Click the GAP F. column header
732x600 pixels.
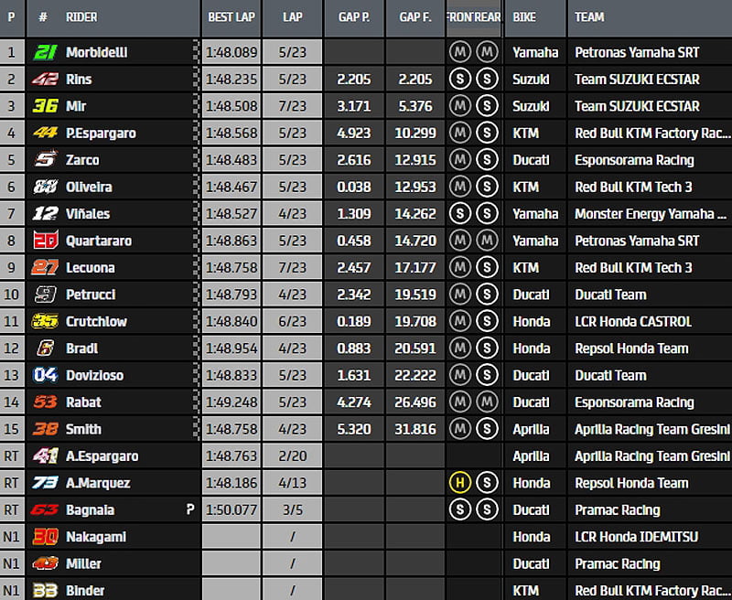[414, 17]
